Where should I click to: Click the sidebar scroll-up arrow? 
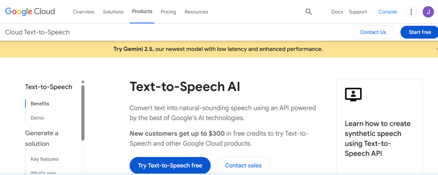(83, 82)
